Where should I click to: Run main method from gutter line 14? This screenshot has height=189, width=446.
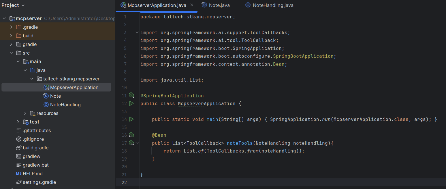pos(131,119)
